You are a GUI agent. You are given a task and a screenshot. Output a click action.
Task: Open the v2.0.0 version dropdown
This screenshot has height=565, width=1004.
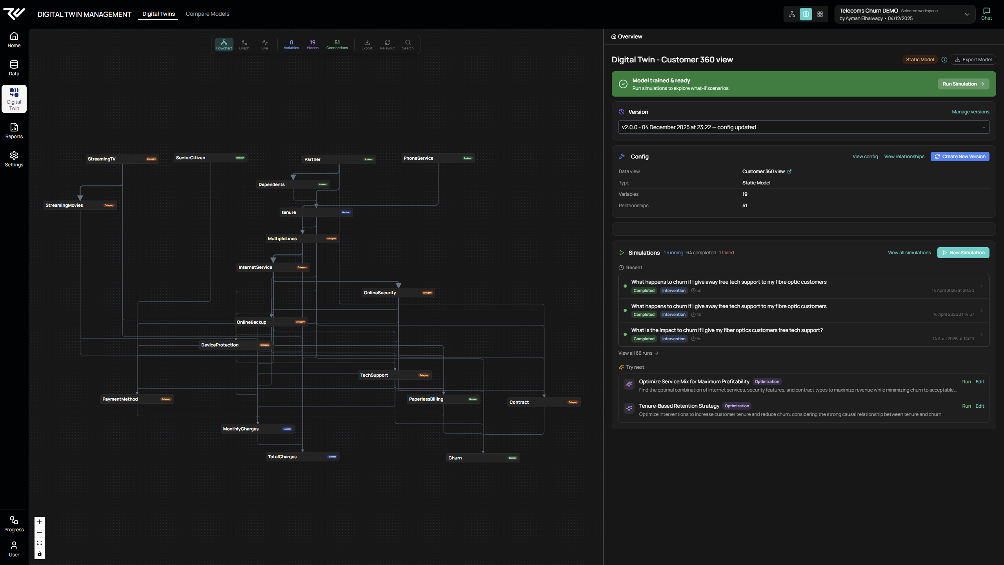tap(803, 127)
